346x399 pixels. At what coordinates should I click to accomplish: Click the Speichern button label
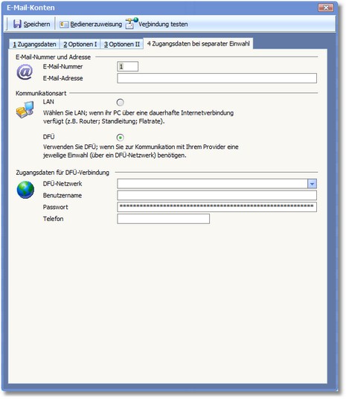[x=36, y=24]
